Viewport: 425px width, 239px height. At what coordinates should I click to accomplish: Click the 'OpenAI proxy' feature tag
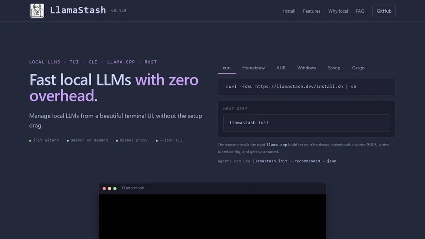[x=132, y=140]
